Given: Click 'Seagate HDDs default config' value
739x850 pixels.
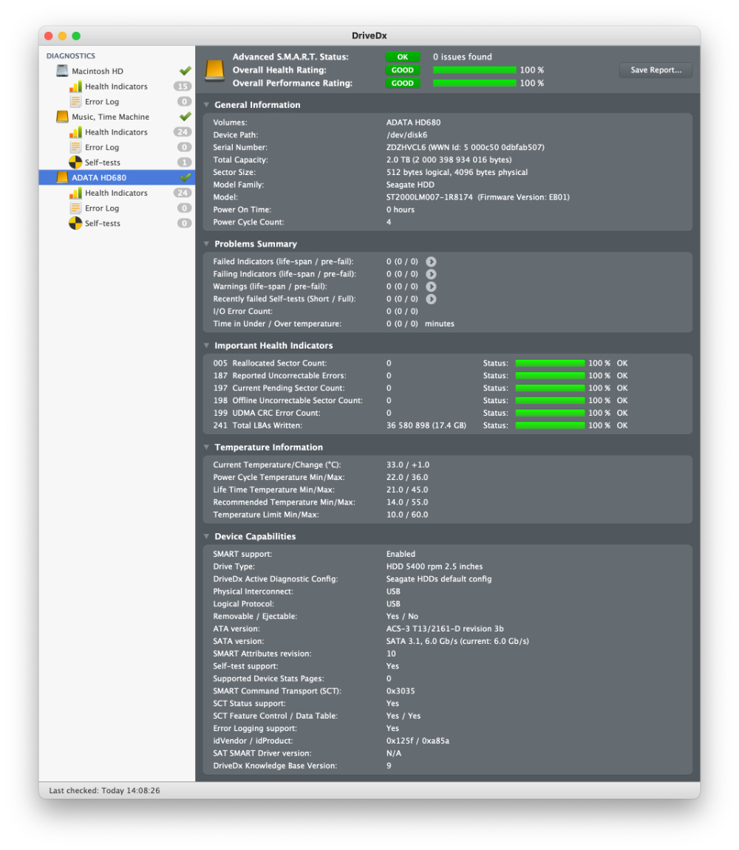Looking at the screenshot, I should tap(438, 579).
